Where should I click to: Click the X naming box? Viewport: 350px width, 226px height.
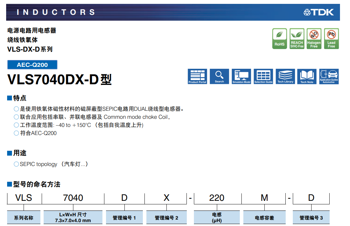pos(166,198)
